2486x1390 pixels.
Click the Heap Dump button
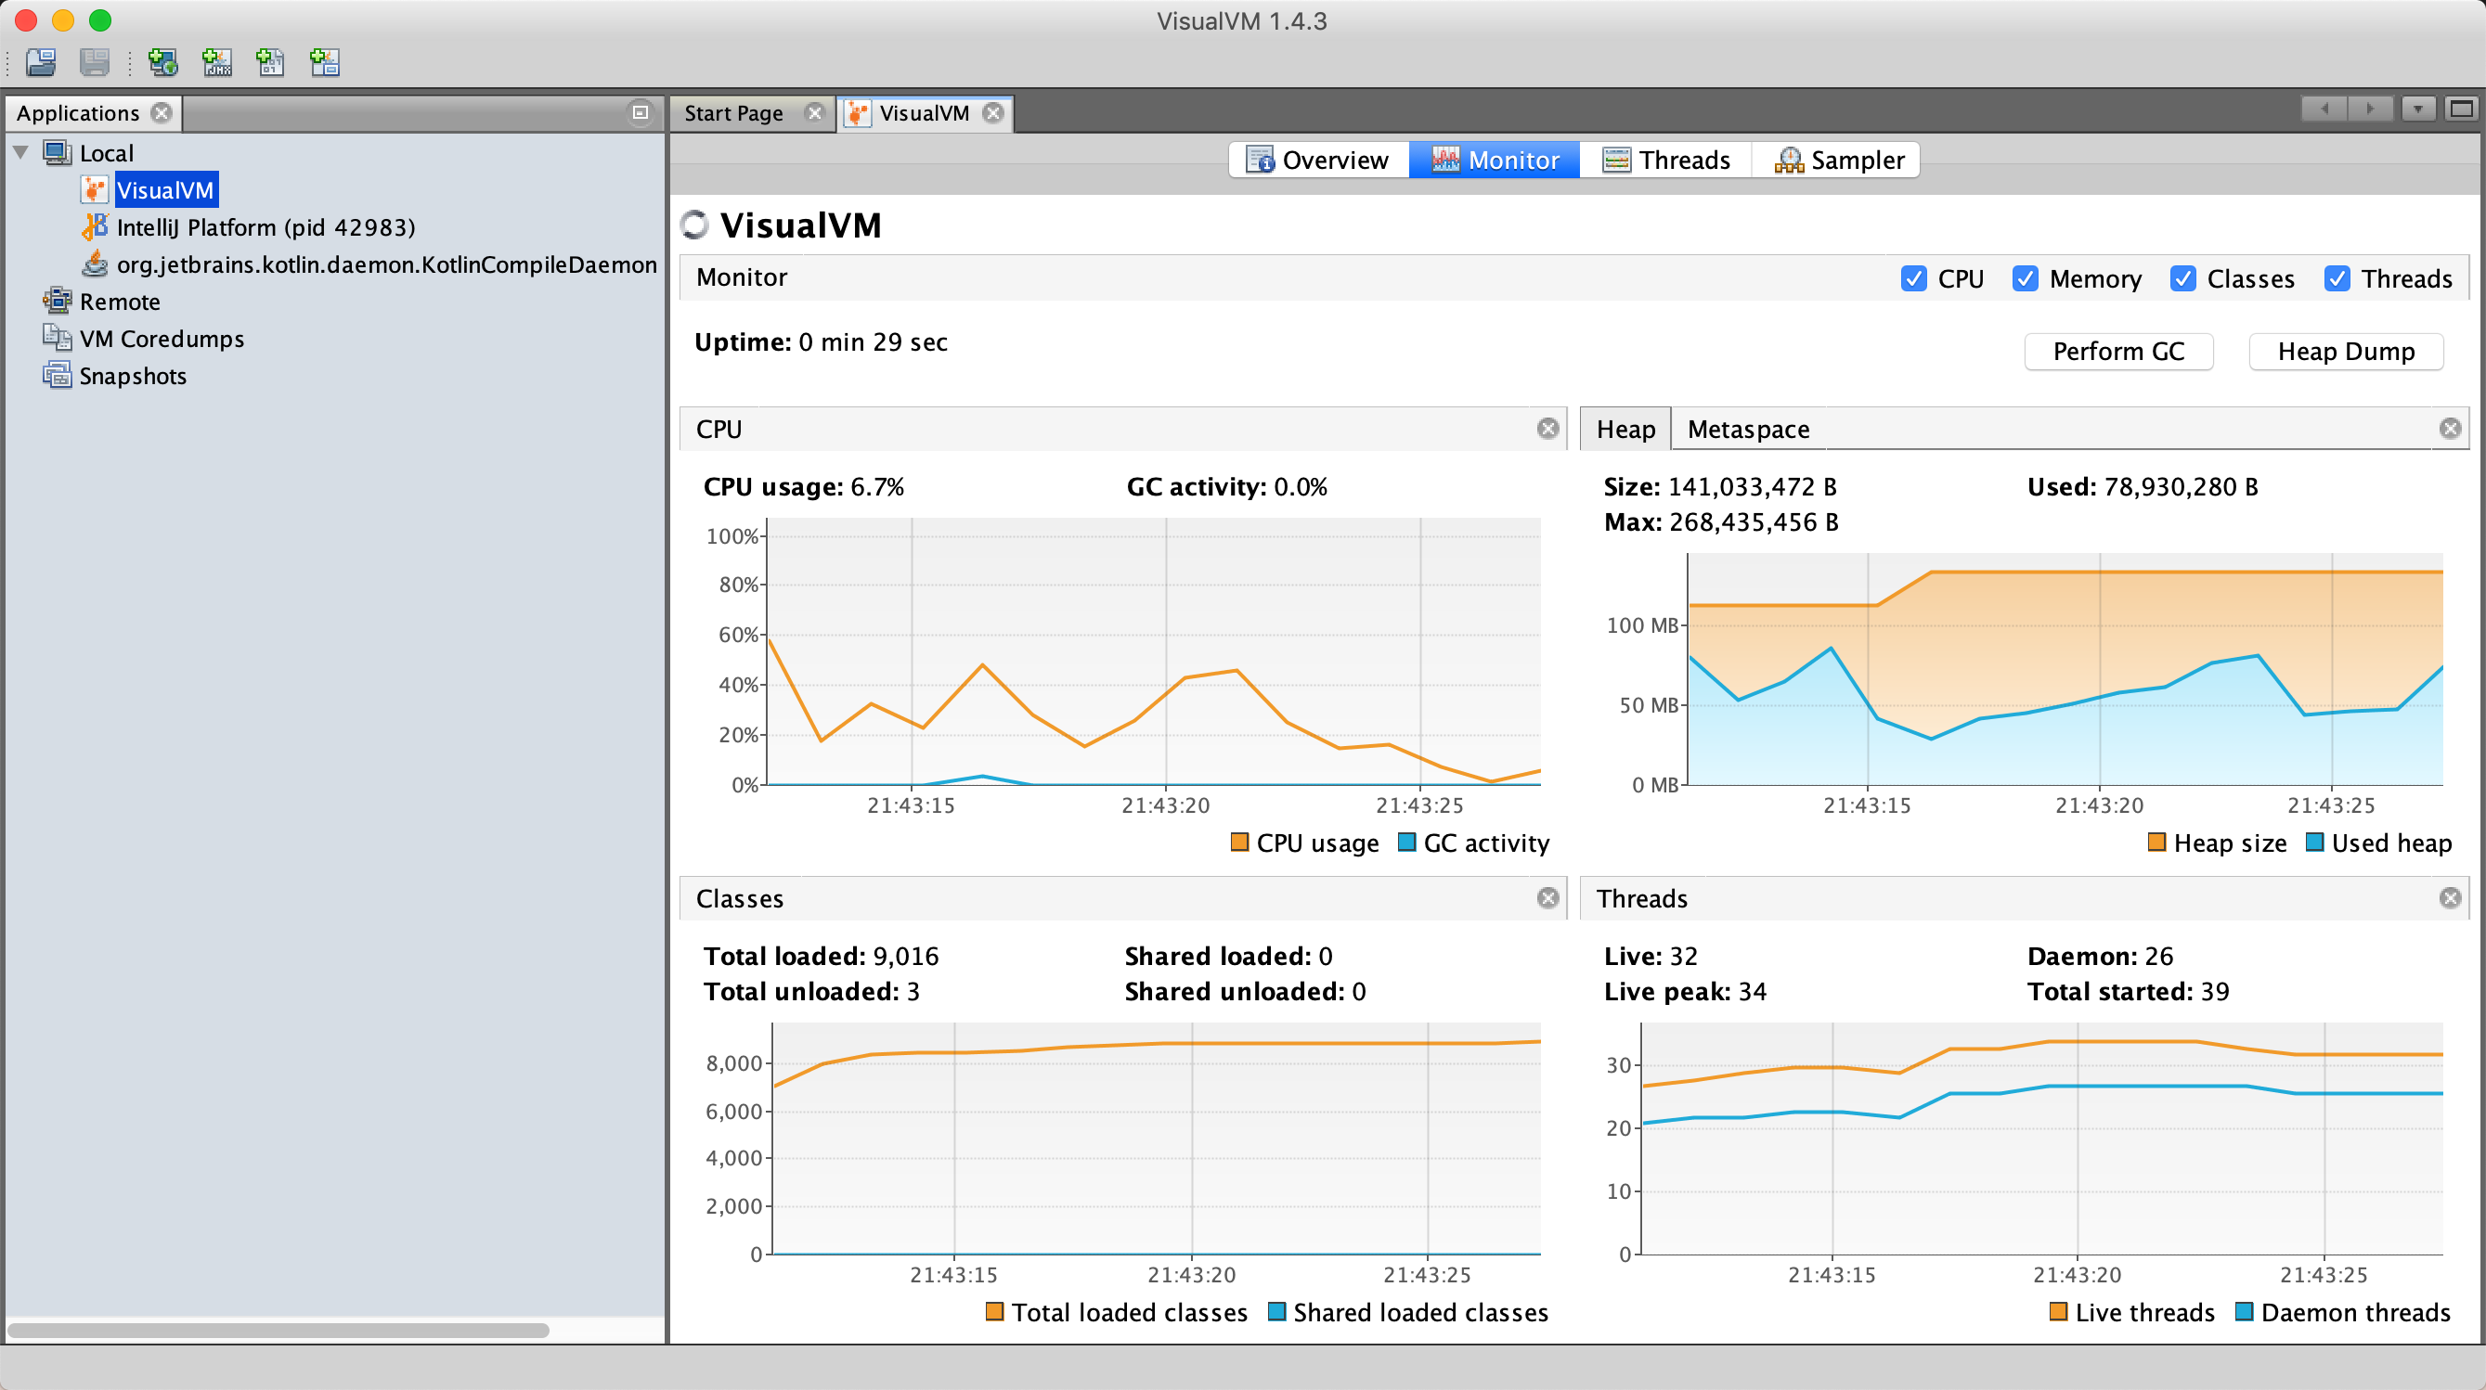[x=2345, y=351]
